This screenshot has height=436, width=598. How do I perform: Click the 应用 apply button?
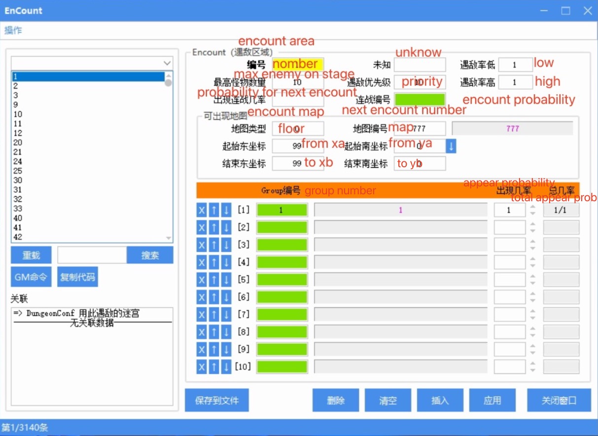click(x=492, y=400)
